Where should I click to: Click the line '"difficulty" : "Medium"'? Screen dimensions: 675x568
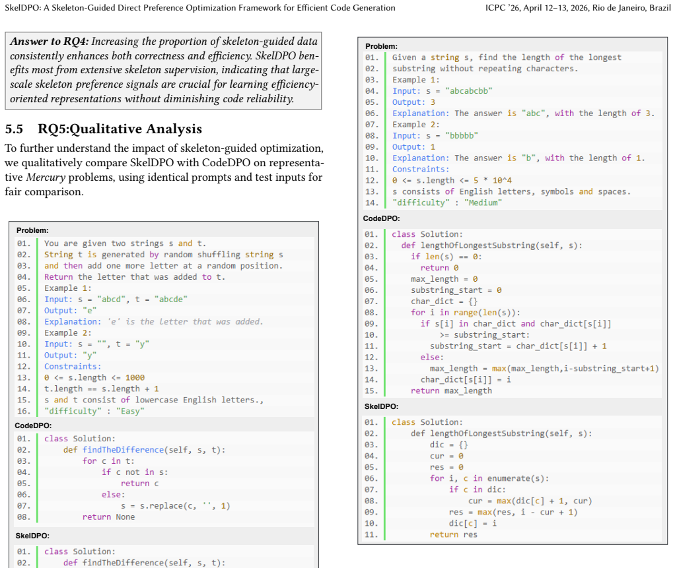[x=447, y=203]
